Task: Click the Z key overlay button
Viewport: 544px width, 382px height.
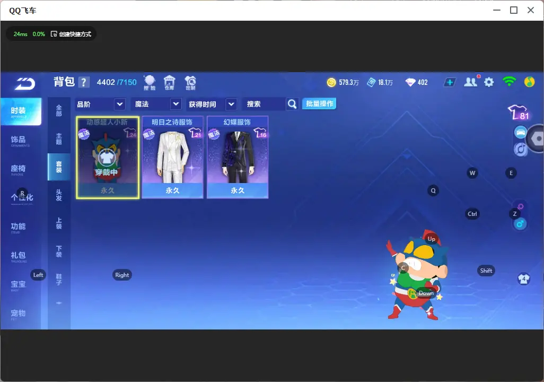Action: click(x=515, y=214)
